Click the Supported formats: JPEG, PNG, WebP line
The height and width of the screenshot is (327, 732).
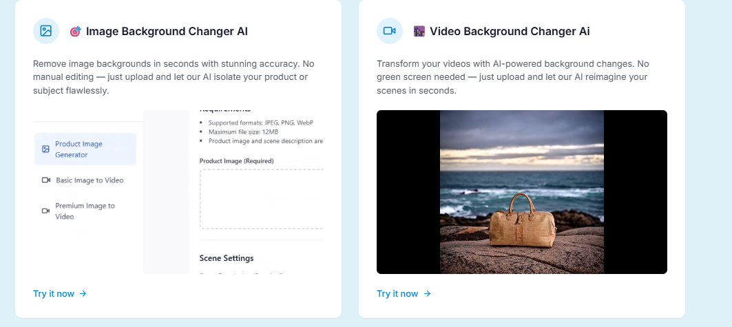(260, 123)
